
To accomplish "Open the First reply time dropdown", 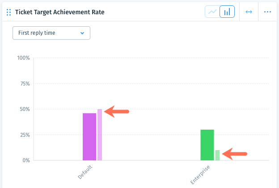I will 51,33.
